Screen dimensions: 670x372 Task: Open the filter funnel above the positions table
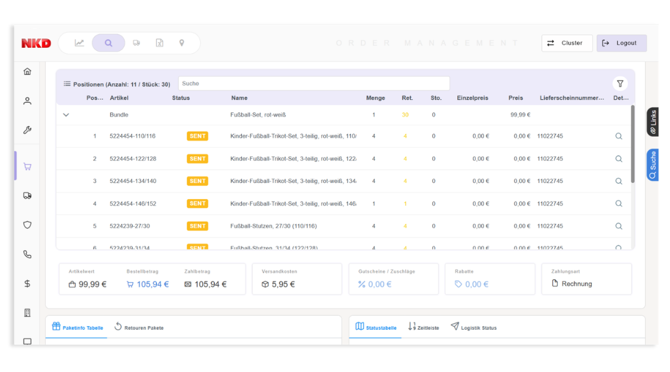pos(620,83)
